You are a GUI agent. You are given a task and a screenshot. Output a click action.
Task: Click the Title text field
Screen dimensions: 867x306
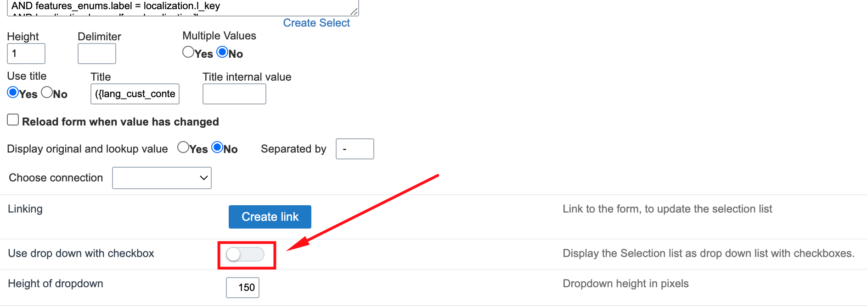135,94
